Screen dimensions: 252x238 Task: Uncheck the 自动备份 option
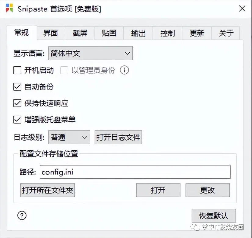[x=17, y=87]
